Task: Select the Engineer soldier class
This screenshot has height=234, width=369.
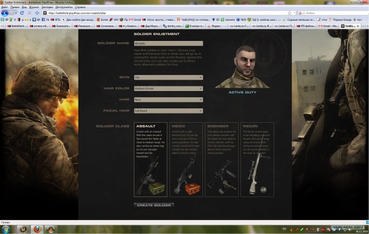Action: pyautogui.click(x=221, y=160)
